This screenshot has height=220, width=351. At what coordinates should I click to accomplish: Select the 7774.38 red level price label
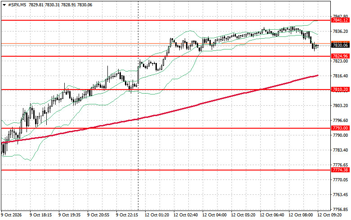pyautogui.click(x=340, y=170)
